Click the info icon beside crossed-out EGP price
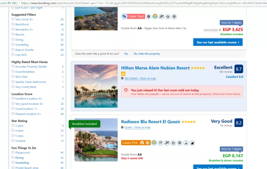 click(x=220, y=30)
